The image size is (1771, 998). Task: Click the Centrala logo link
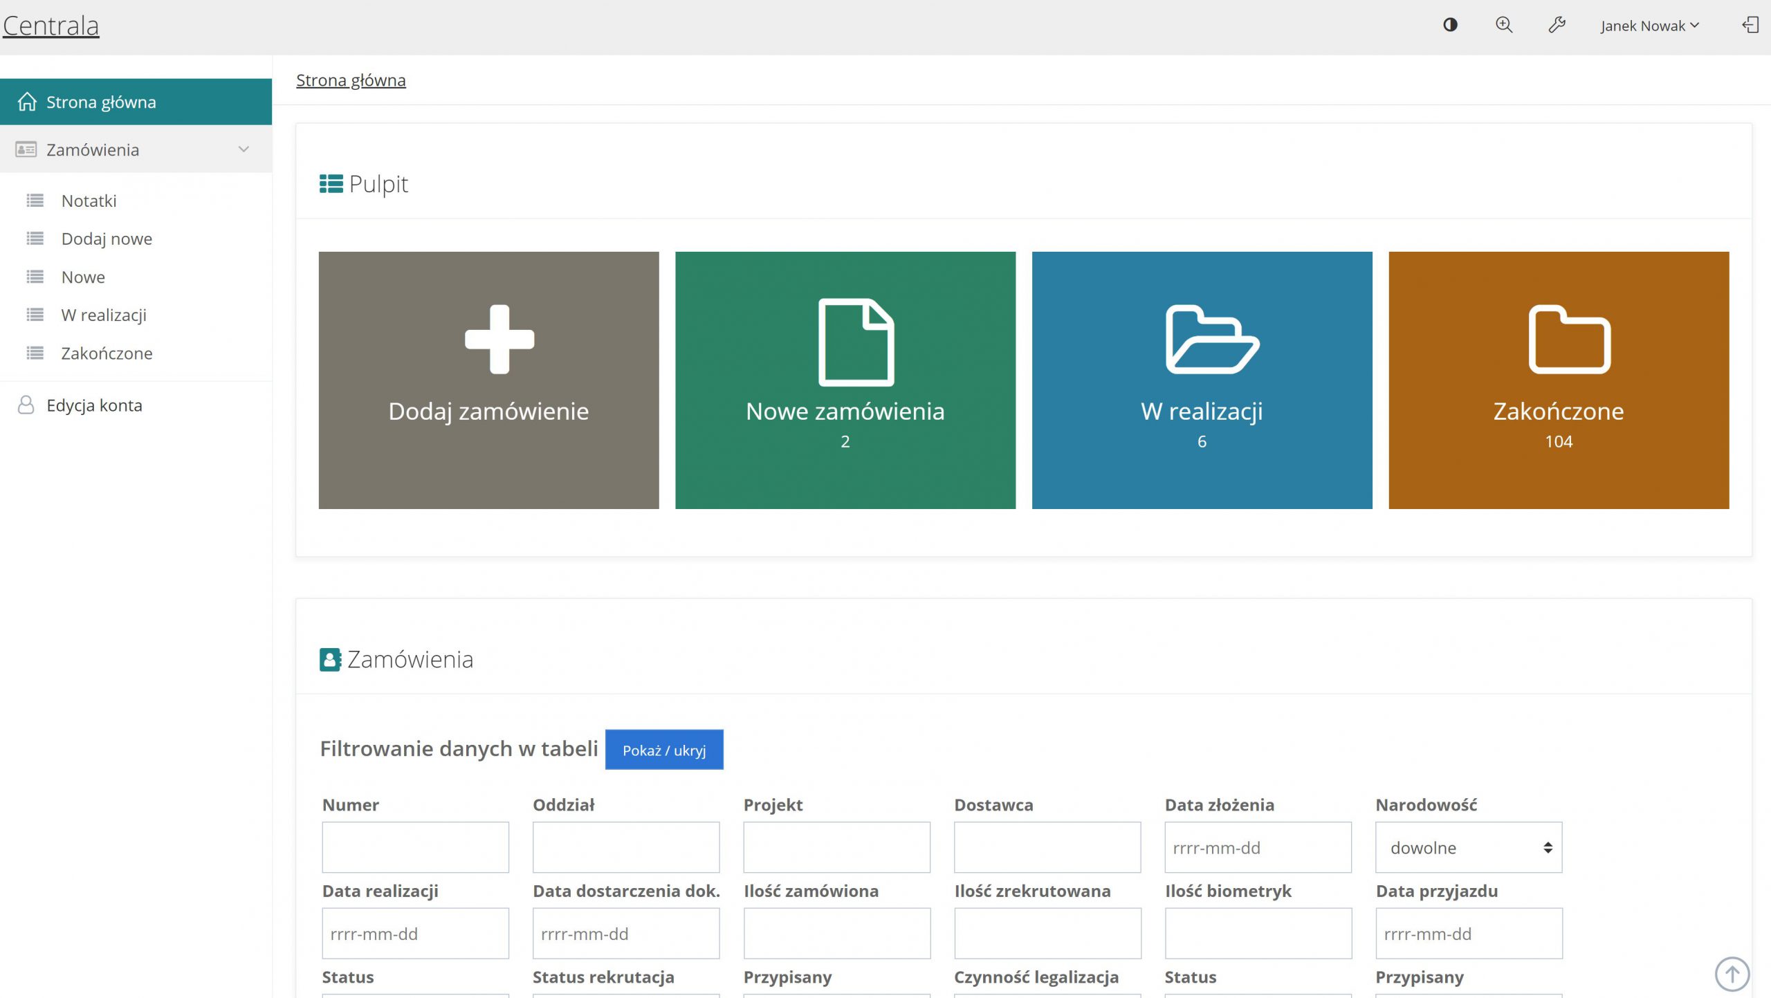(51, 26)
